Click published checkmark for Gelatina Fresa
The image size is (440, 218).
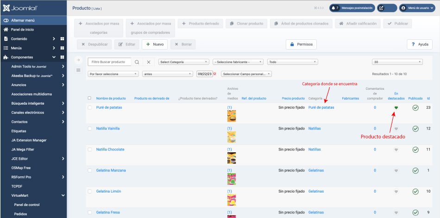point(415,212)
